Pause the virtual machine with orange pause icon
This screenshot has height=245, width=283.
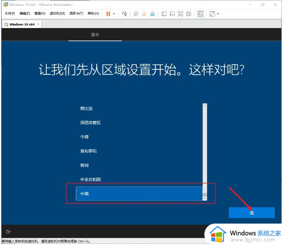(x=108, y=14)
